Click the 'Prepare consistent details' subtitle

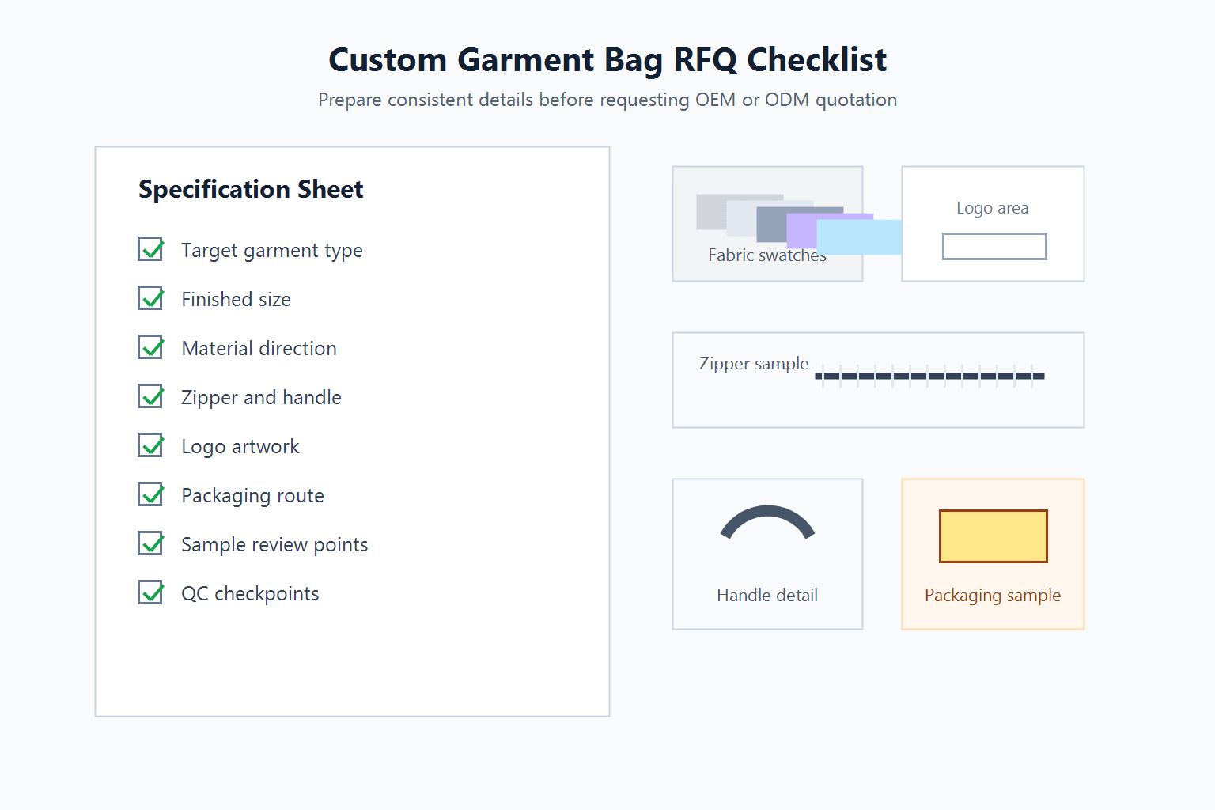coord(607,100)
